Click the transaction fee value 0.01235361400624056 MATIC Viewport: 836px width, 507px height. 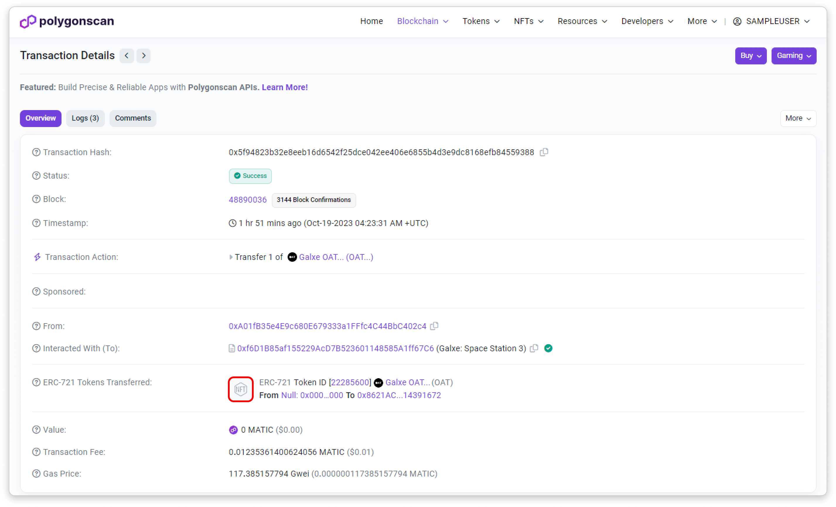pos(286,452)
